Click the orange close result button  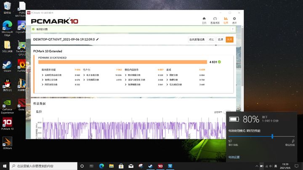click(x=230, y=39)
